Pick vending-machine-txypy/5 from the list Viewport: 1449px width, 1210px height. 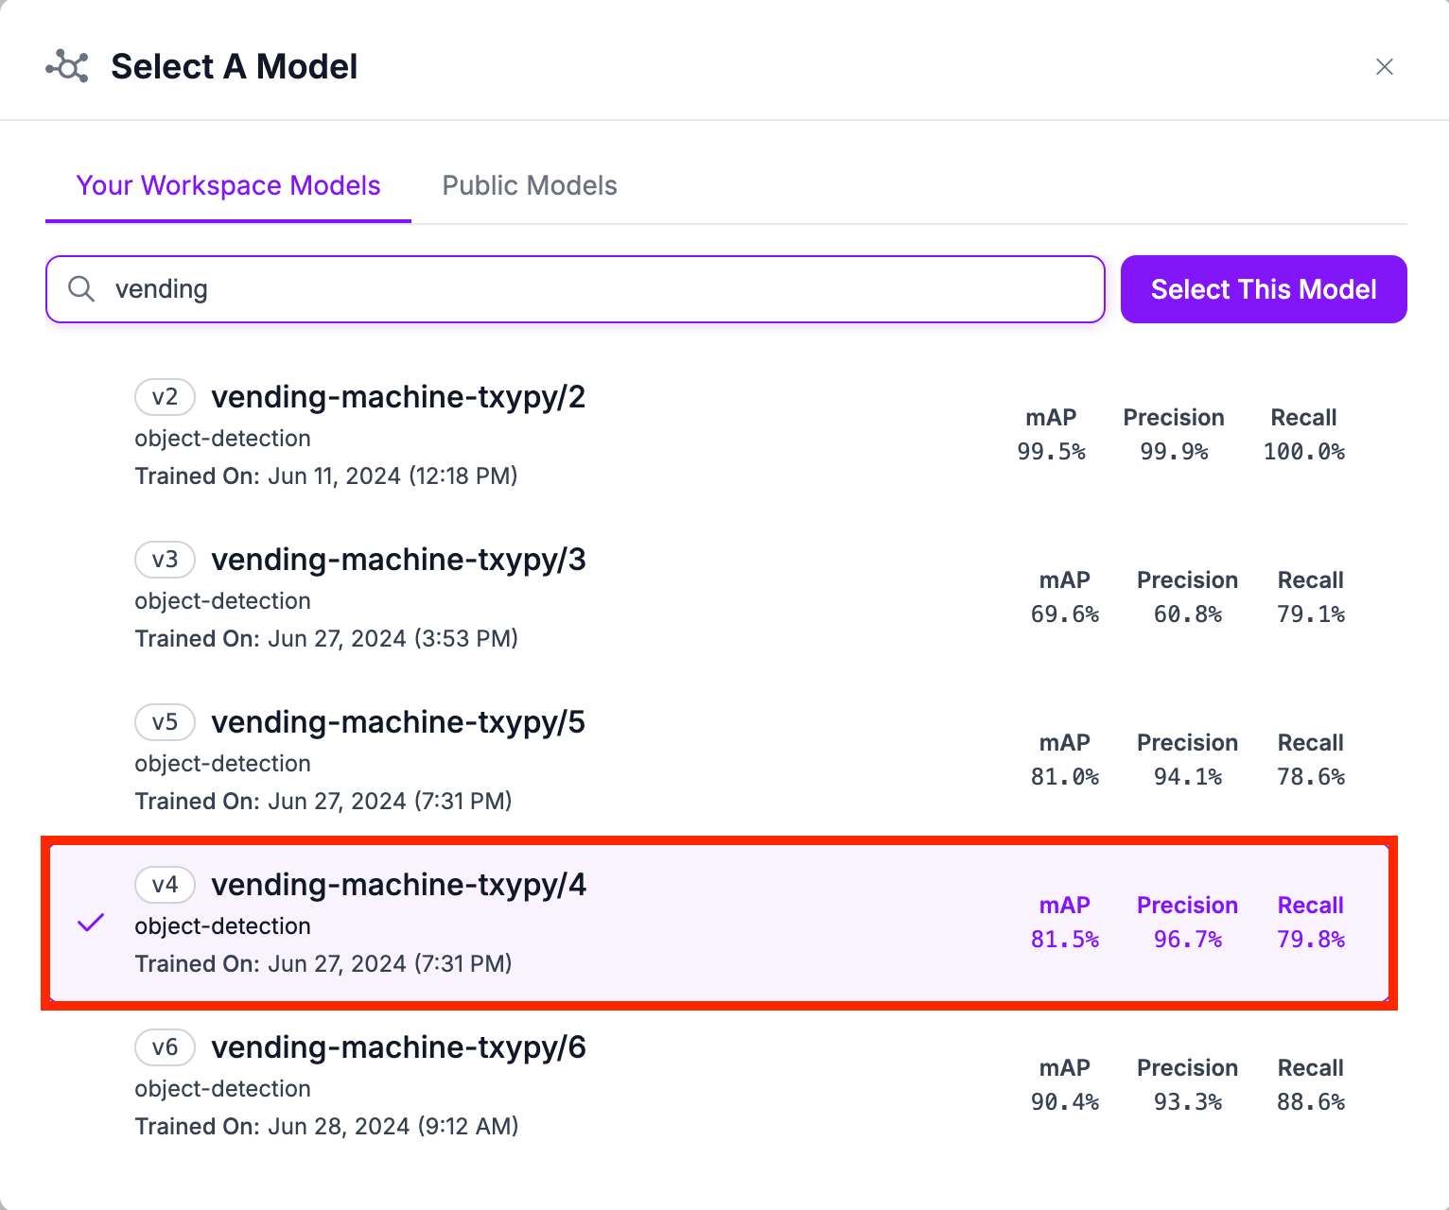coord(398,722)
